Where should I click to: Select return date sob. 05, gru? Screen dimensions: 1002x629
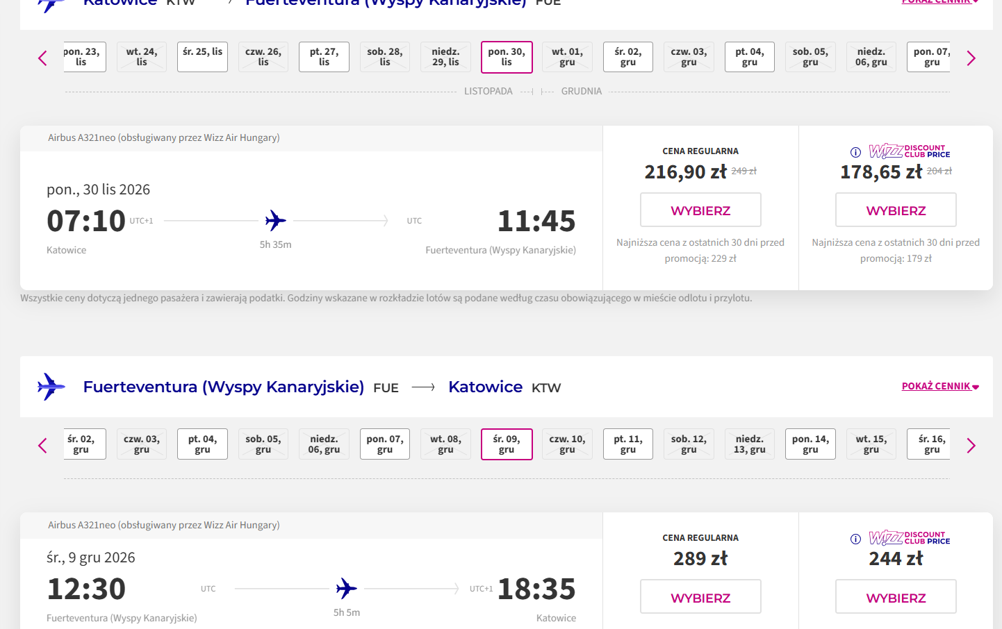[x=263, y=444]
